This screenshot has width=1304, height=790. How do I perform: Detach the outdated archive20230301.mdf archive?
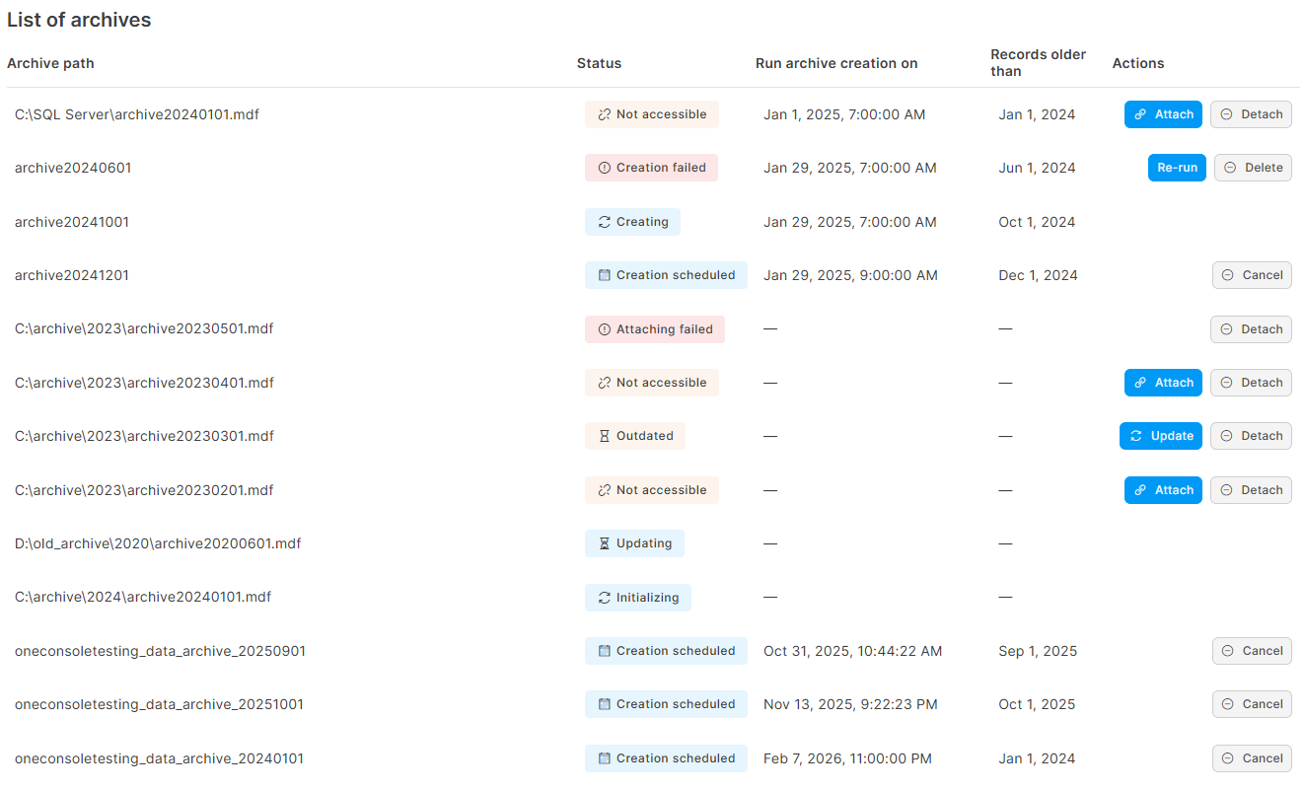(x=1251, y=436)
